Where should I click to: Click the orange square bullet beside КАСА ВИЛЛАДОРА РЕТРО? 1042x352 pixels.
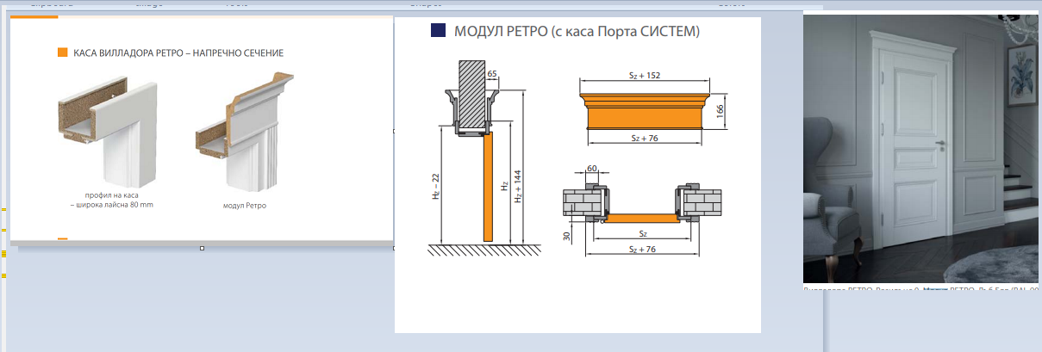(x=62, y=52)
